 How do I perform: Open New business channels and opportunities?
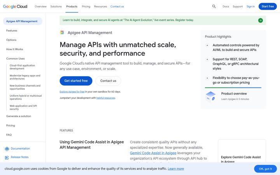coord(25,87)
